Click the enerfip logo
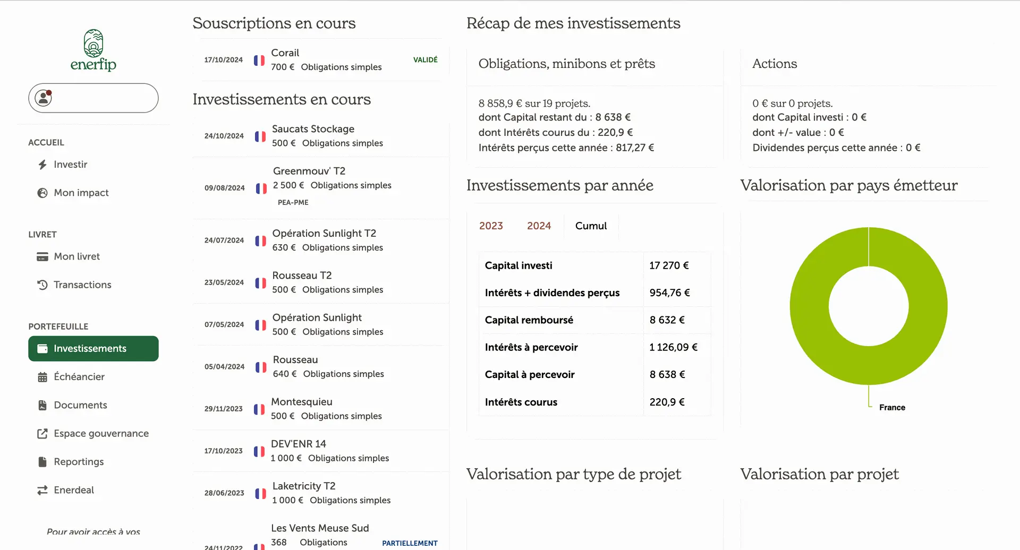The height and width of the screenshot is (550, 1020). (93, 50)
